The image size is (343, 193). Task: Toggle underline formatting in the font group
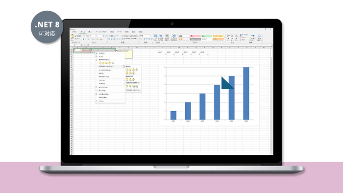(x=88, y=39)
